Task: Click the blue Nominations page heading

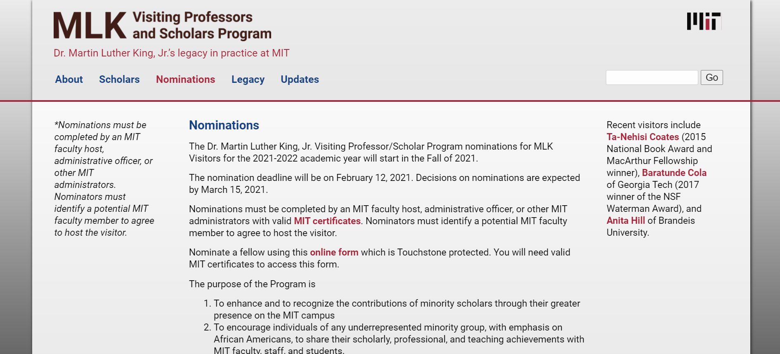Action: pos(224,125)
